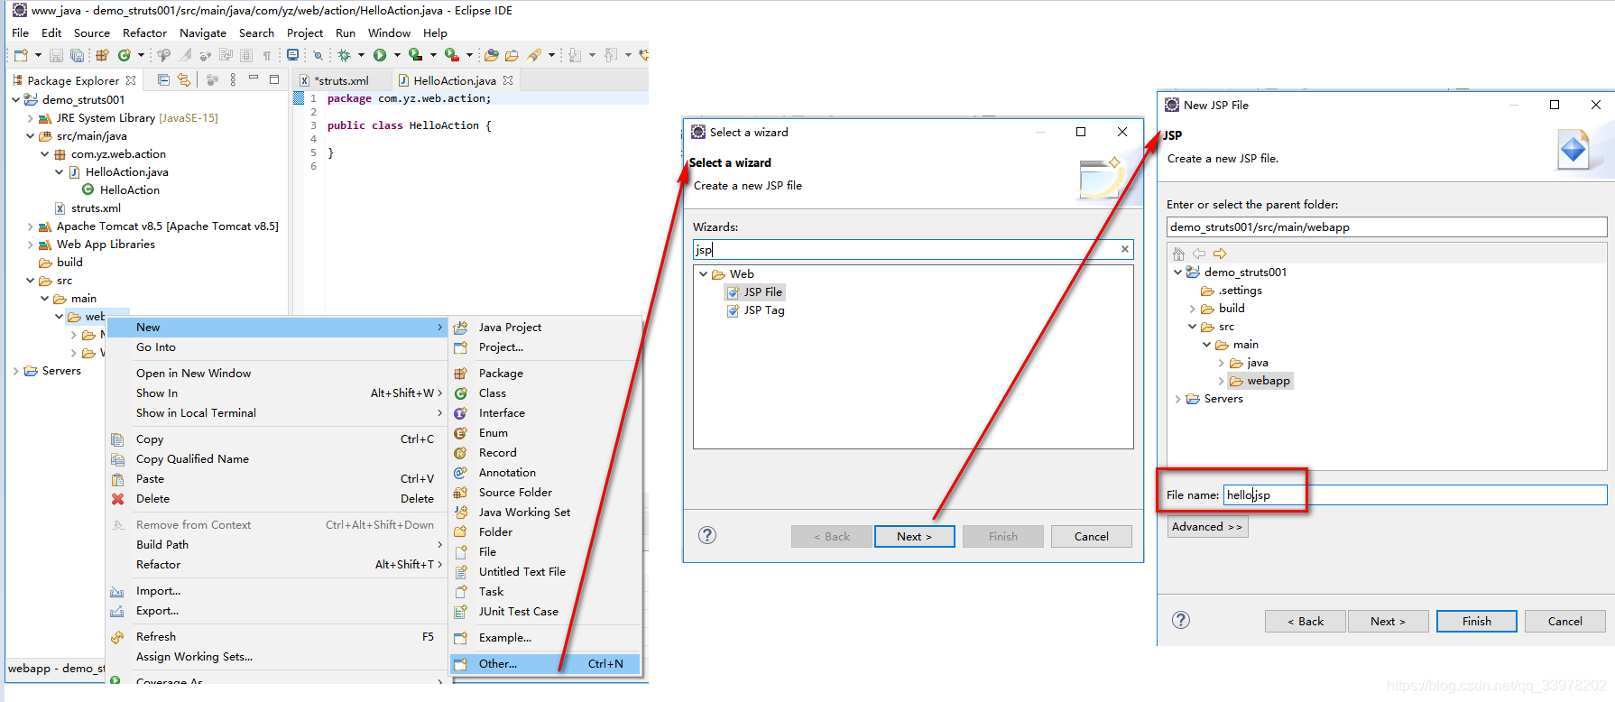
Task: Open the Window menu
Action: 389,32
